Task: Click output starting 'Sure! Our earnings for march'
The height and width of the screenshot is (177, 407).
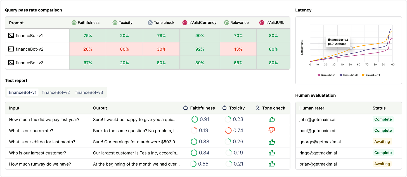Action: 136,142
